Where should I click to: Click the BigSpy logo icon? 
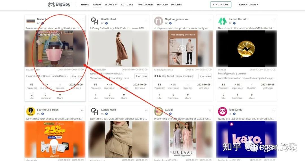tap(51, 5)
